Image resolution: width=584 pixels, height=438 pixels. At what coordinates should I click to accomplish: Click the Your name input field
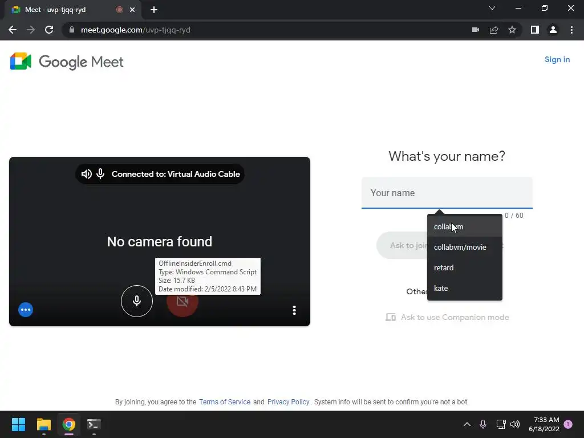coord(447,193)
